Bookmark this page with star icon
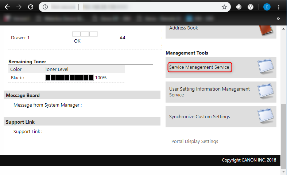Viewport: 287px width, 175px height. 224,7
